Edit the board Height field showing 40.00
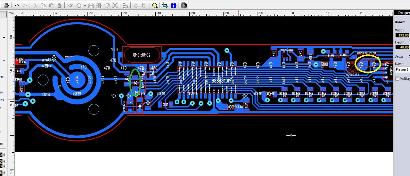This screenshot has height=176, width=410. click(402, 47)
